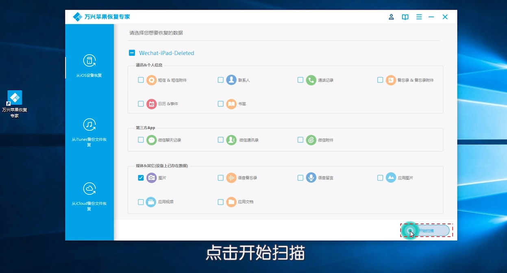Check the 微信附件 checkbox

click(300, 140)
